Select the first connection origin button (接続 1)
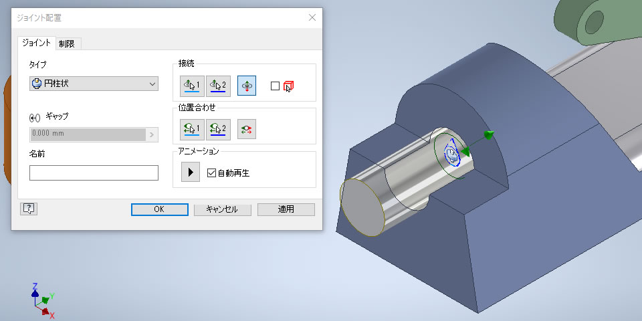642x321 pixels. pos(192,86)
